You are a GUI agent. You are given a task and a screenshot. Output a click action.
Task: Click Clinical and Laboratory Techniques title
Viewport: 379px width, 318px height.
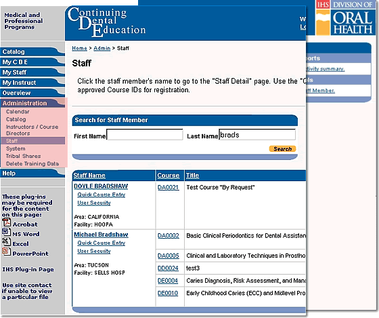(246, 256)
